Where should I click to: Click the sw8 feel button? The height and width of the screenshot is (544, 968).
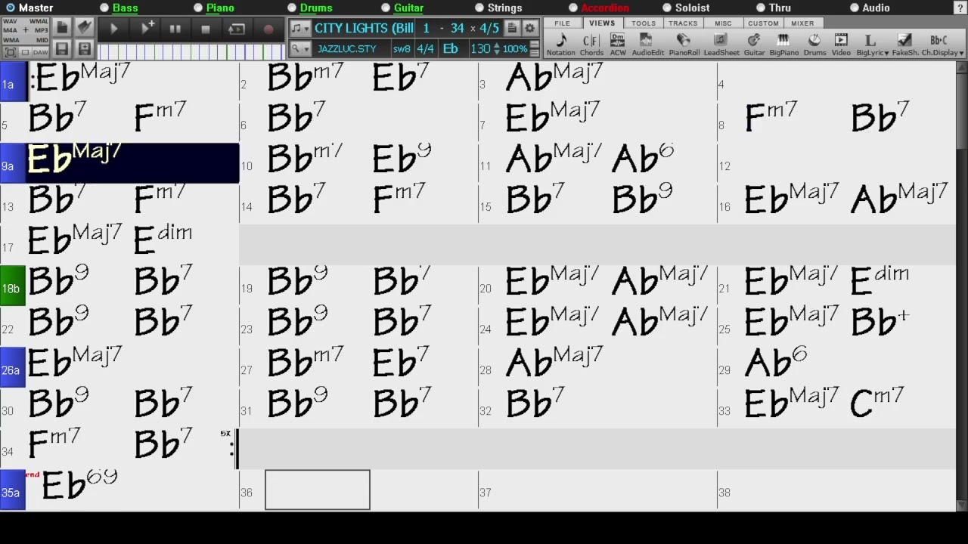pos(402,48)
